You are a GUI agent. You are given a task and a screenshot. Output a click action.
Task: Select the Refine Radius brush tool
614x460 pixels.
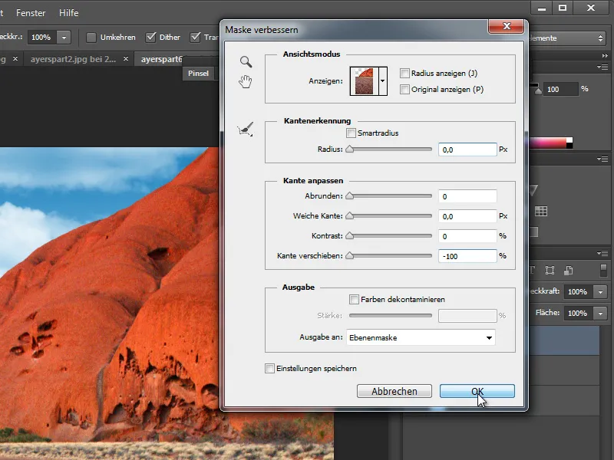246,129
